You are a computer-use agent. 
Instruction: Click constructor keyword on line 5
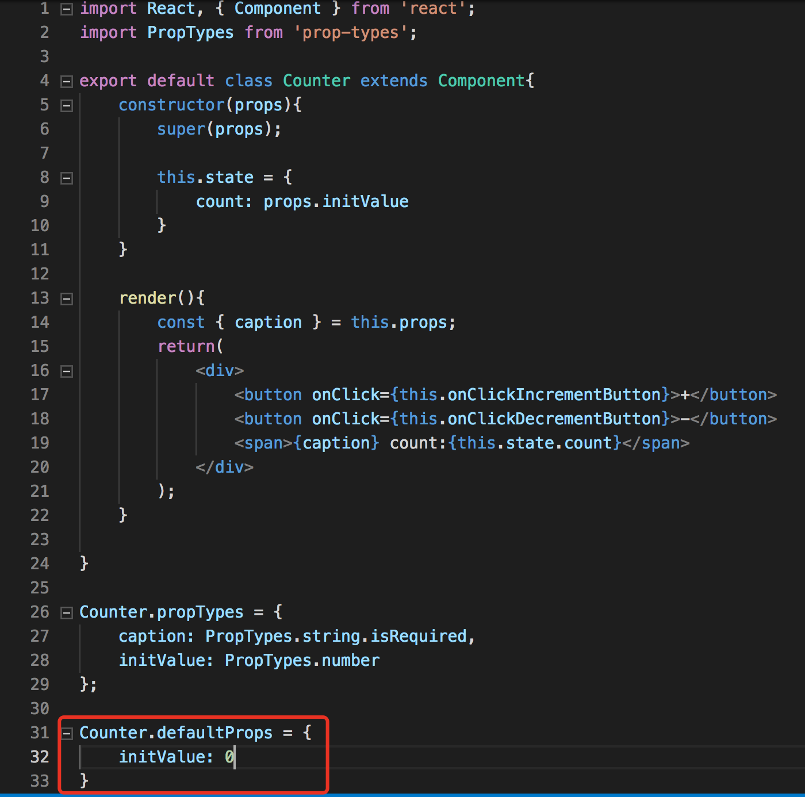(171, 105)
